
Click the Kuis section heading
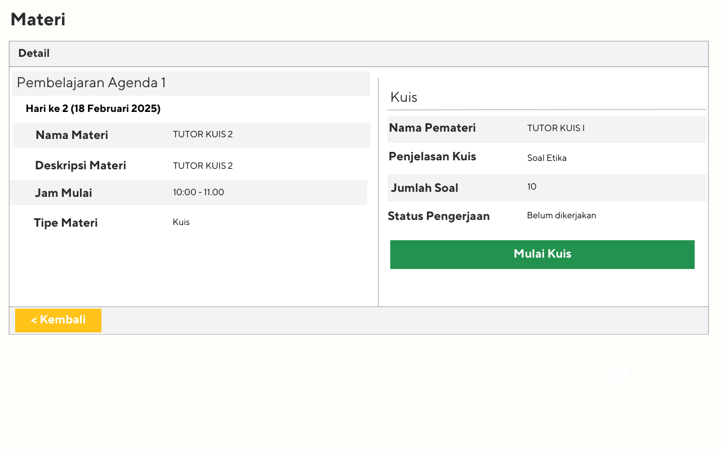pyautogui.click(x=404, y=97)
